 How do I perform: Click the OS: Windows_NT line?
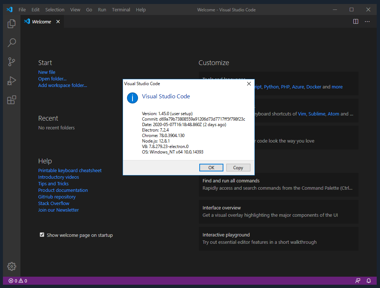(173, 152)
